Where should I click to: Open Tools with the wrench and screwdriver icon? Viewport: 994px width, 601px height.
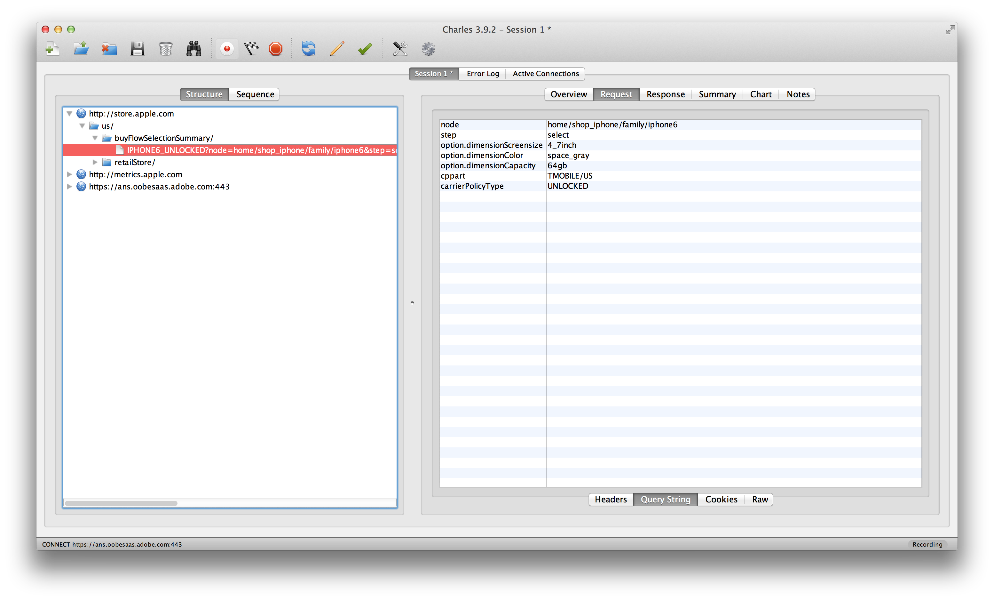point(400,49)
